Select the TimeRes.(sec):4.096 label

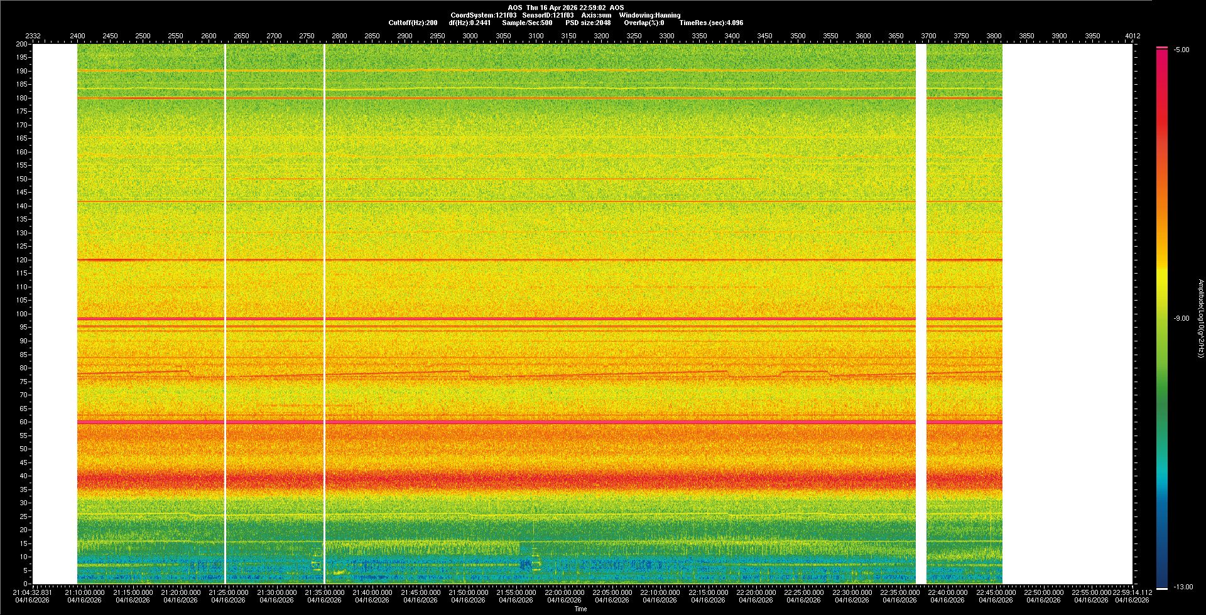coord(711,23)
